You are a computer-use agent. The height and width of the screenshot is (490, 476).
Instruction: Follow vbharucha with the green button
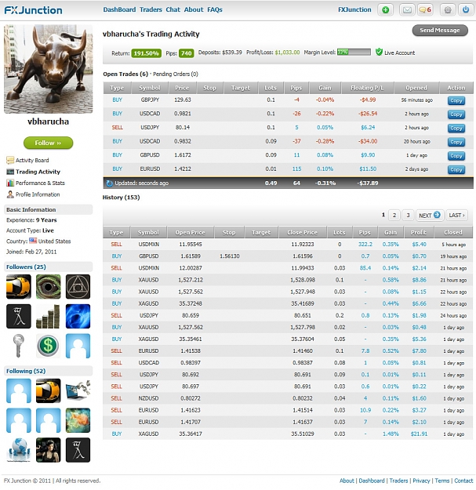(48, 143)
